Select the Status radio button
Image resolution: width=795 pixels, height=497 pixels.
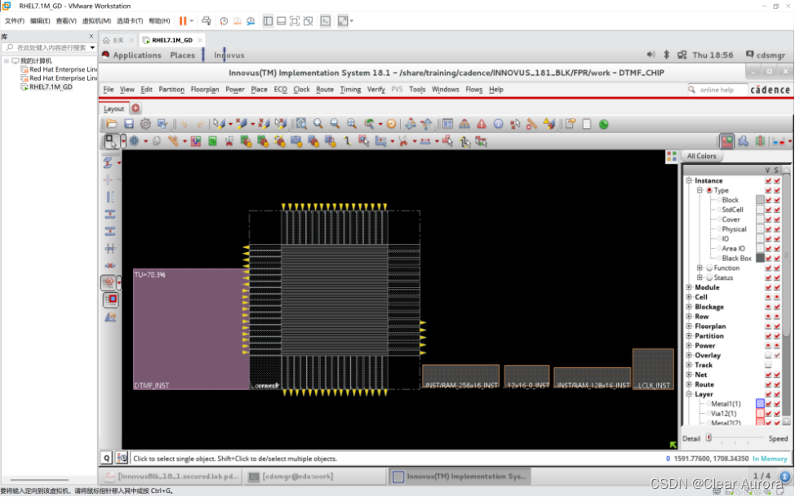[709, 277]
